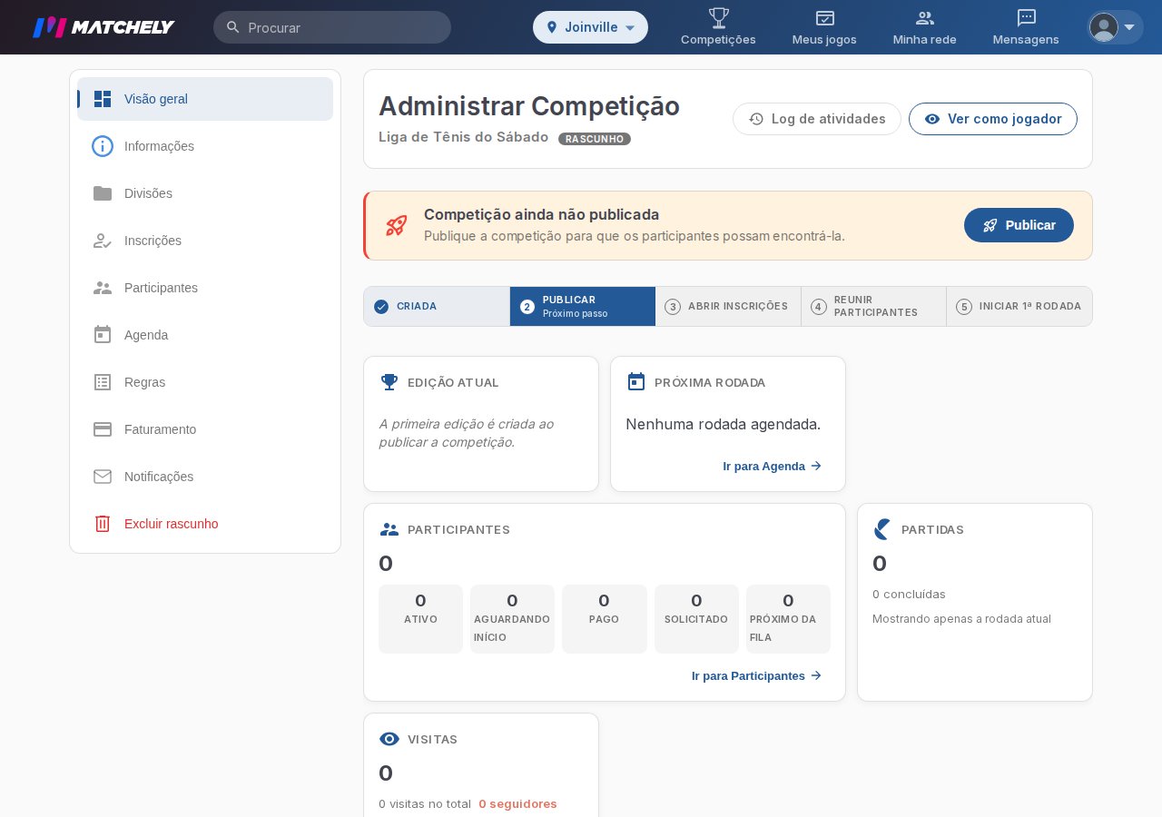
Task: Click the Próximo da fila tile
Action: coord(788,619)
